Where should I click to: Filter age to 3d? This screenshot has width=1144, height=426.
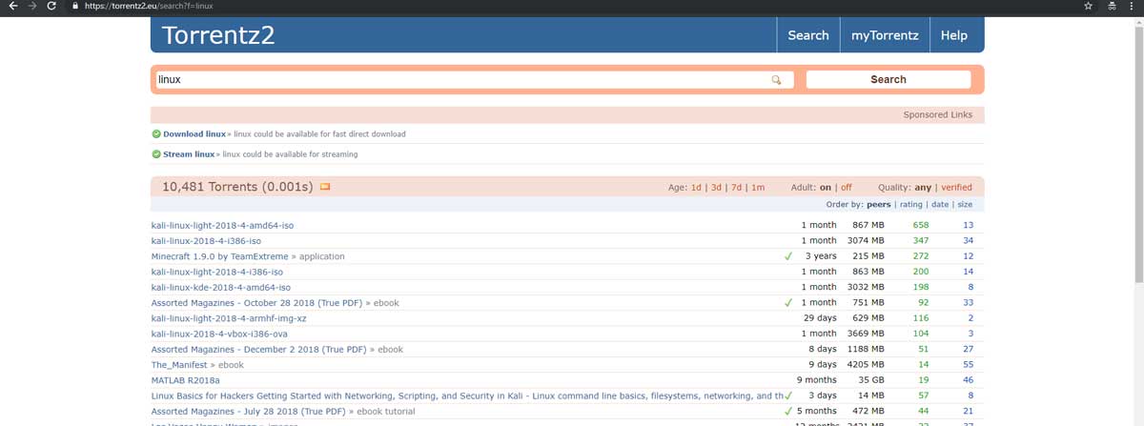click(x=716, y=188)
